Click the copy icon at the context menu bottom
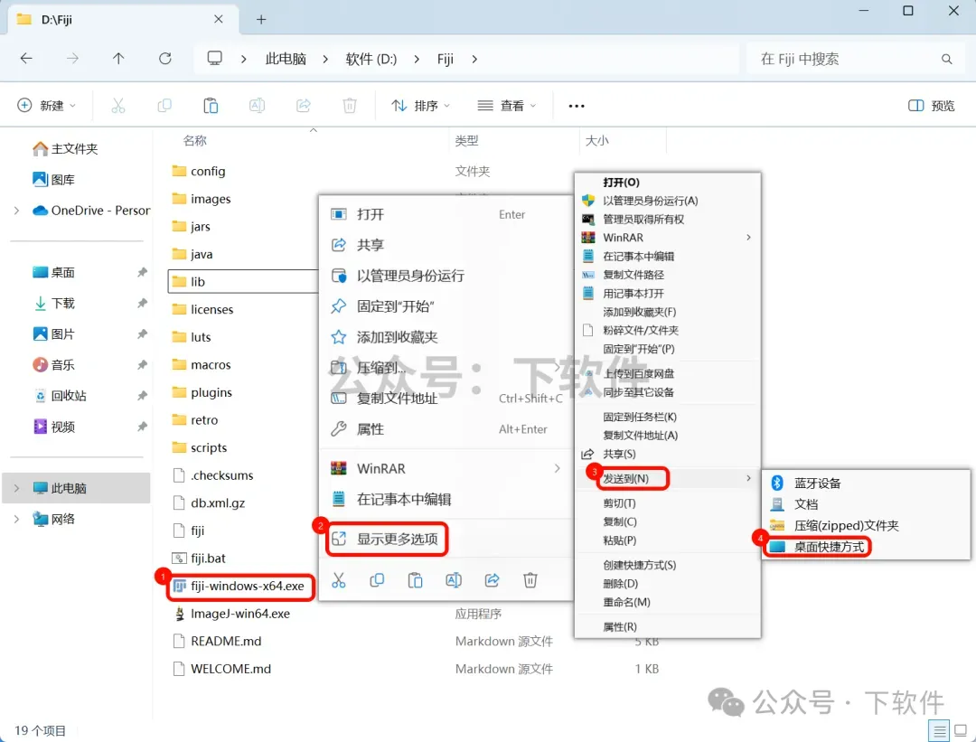This screenshot has height=742, width=976. tap(377, 581)
